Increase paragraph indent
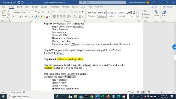 tap(75, 12)
